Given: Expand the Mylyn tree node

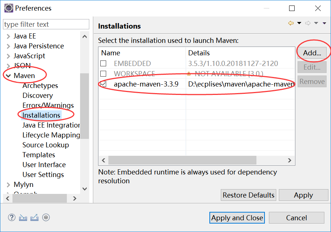Looking at the screenshot, I should tap(8, 185).
